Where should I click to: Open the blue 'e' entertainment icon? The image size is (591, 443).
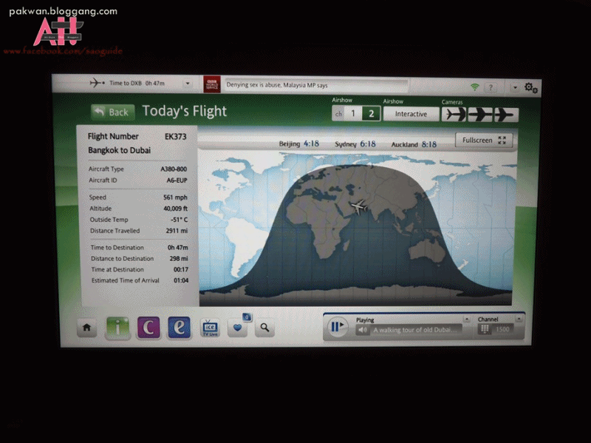tap(179, 328)
